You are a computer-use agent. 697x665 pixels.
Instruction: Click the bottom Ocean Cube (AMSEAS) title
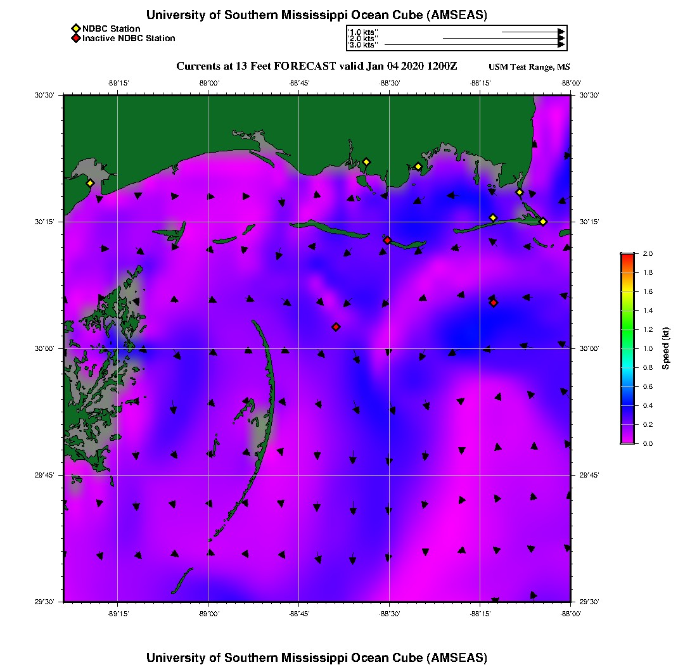coord(317,657)
